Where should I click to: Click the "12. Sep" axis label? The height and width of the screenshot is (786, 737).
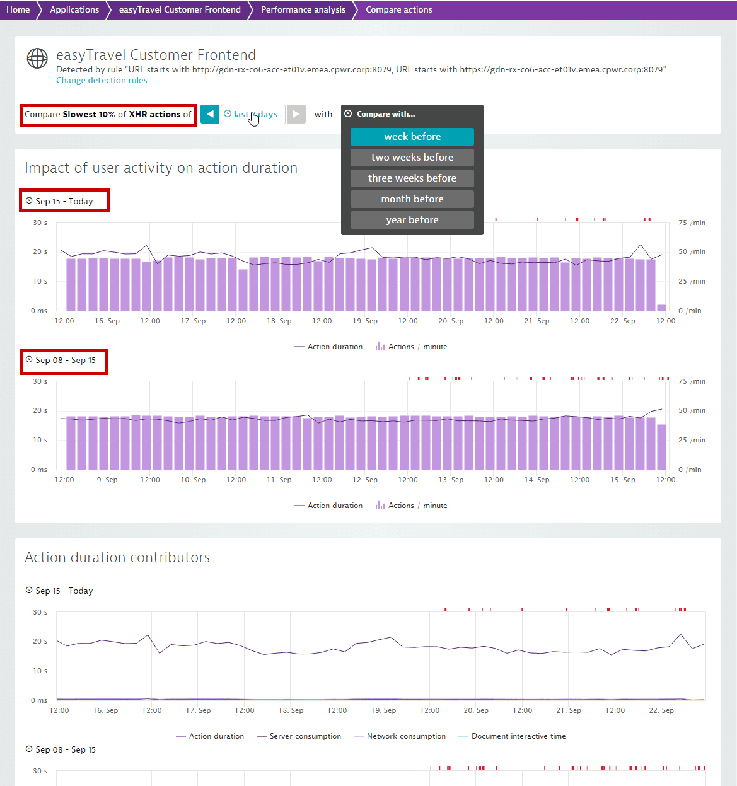point(365,480)
